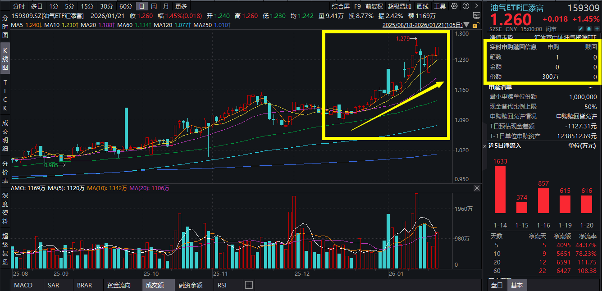
Task: Select the 60分 timeframe
Action: coord(126,6)
